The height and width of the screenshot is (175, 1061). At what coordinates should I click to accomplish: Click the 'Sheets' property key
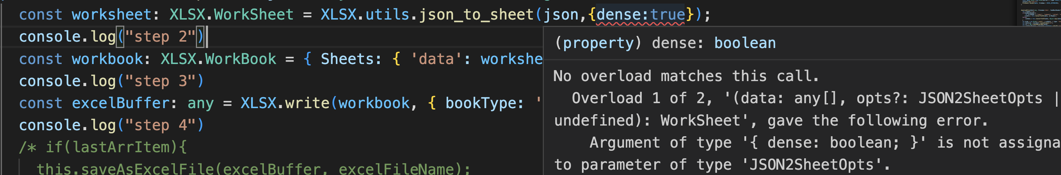click(347, 59)
